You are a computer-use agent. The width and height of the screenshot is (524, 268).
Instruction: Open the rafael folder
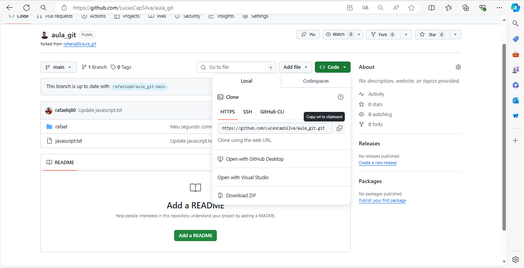pyautogui.click(x=61, y=127)
